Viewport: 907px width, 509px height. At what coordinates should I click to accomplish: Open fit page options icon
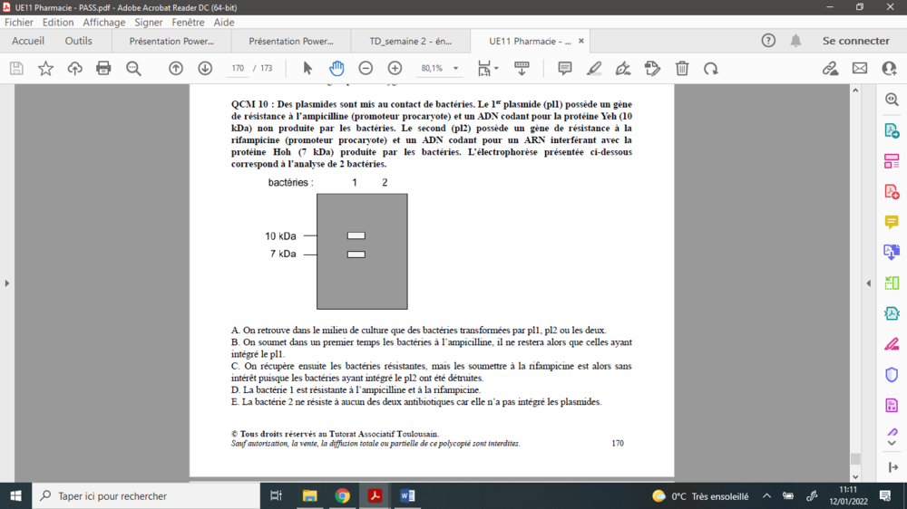488,68
